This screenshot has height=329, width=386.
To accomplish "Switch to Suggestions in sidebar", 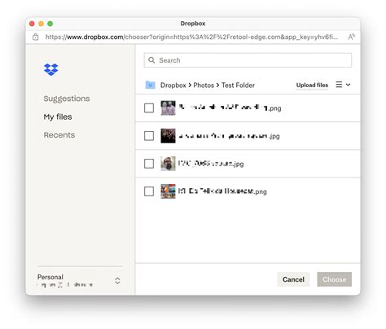I will (67, 99).
